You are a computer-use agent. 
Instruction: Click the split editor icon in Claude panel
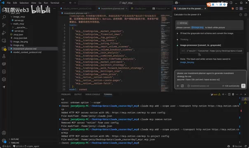point(237,9)
